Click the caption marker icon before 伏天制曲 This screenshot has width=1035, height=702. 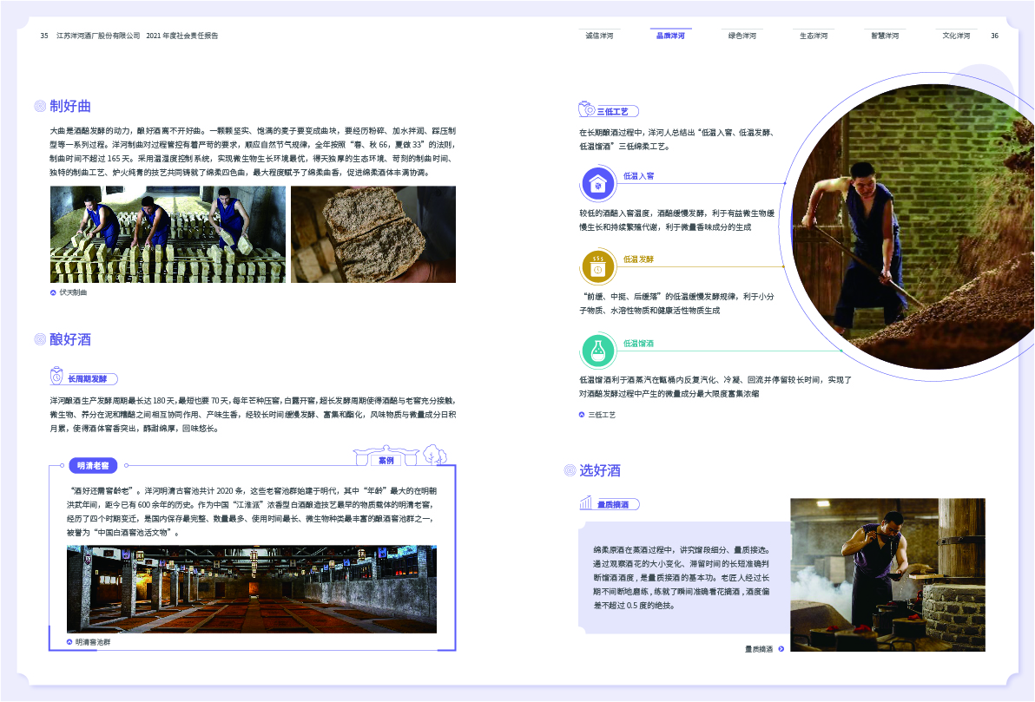coord(53,292)
